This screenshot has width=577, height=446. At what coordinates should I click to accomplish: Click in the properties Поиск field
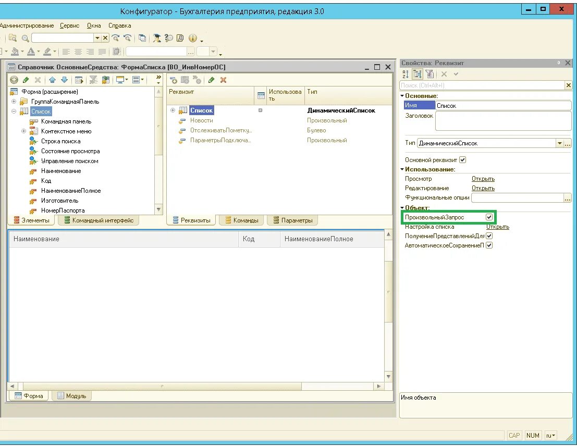pyautogui.click(x=482, y=85)
